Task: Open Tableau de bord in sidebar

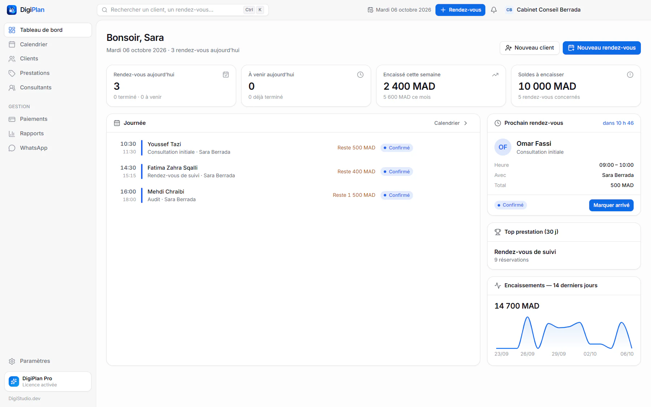Action: point(48,30)
